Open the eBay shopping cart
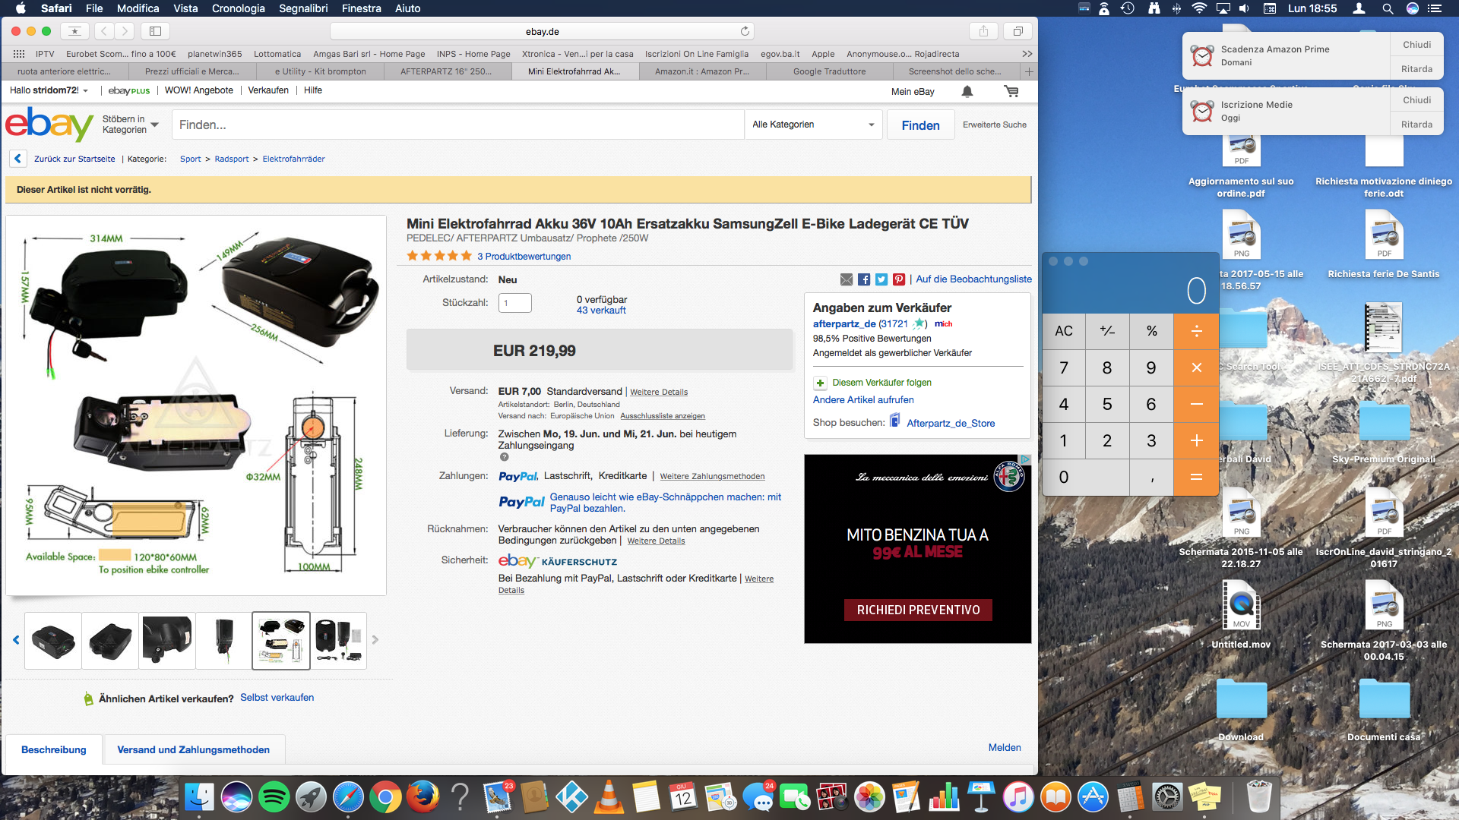This screenshot has height=820, width=1459. (x=1011, y=91)
